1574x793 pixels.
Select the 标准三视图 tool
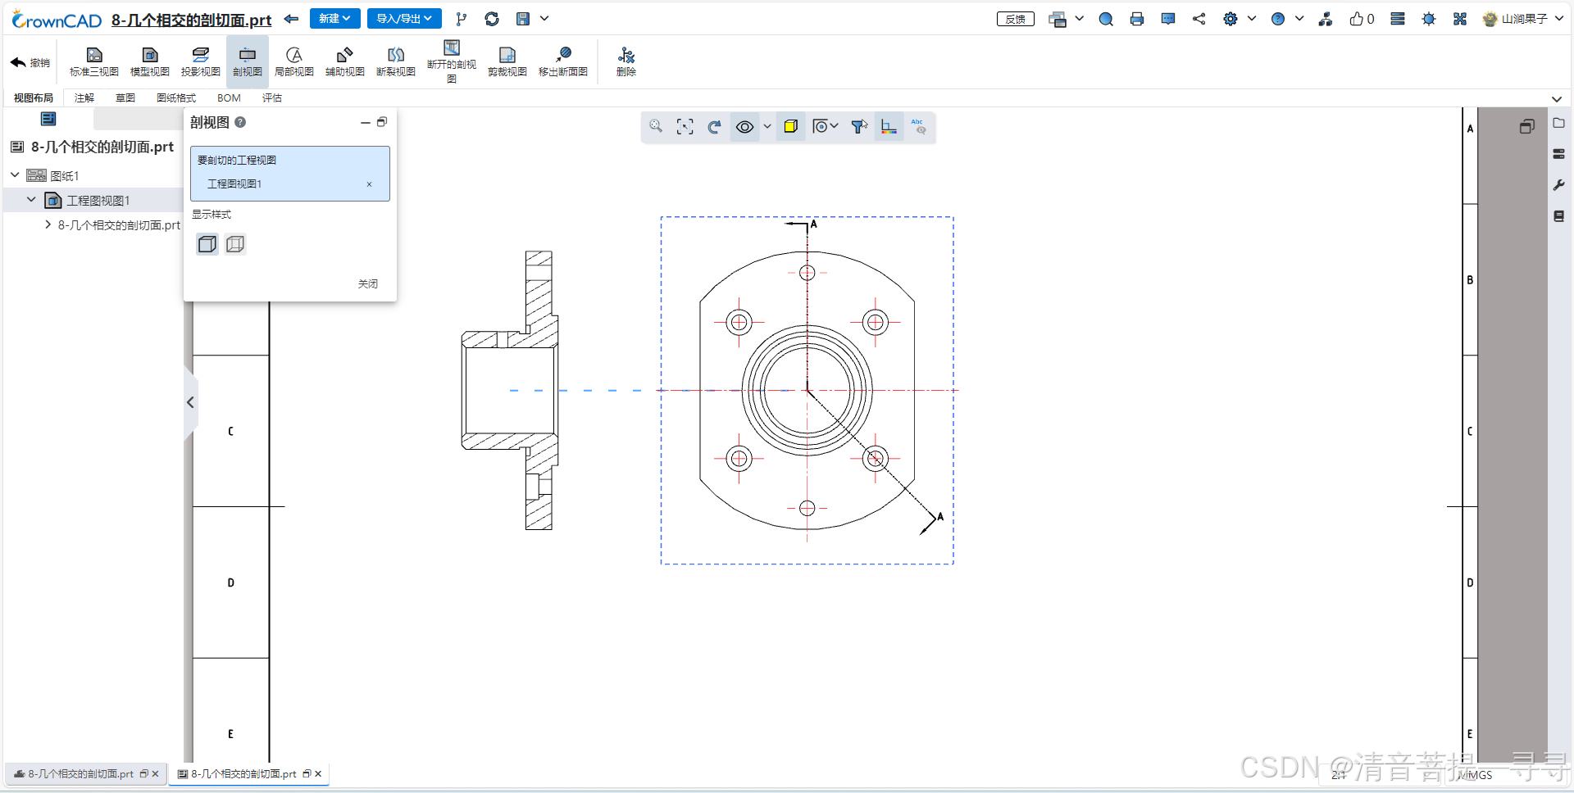point(94,61)
